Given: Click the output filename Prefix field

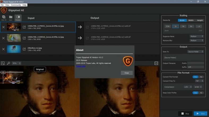Looking at the screenshot, I should point(195,63).
